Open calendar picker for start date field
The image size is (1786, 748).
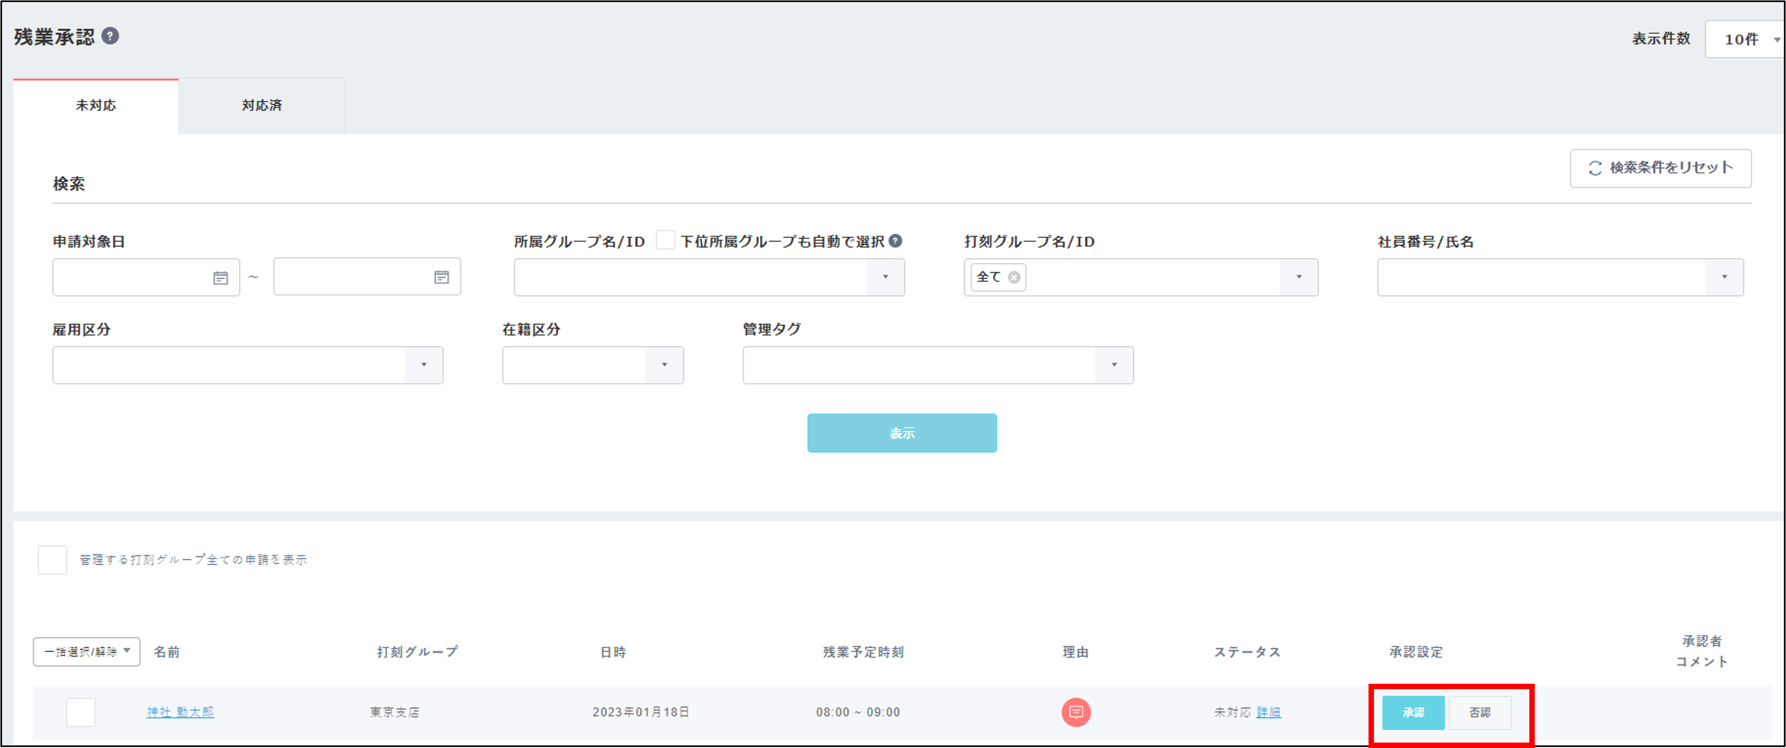pyautogui.click(x=220, y=278)
